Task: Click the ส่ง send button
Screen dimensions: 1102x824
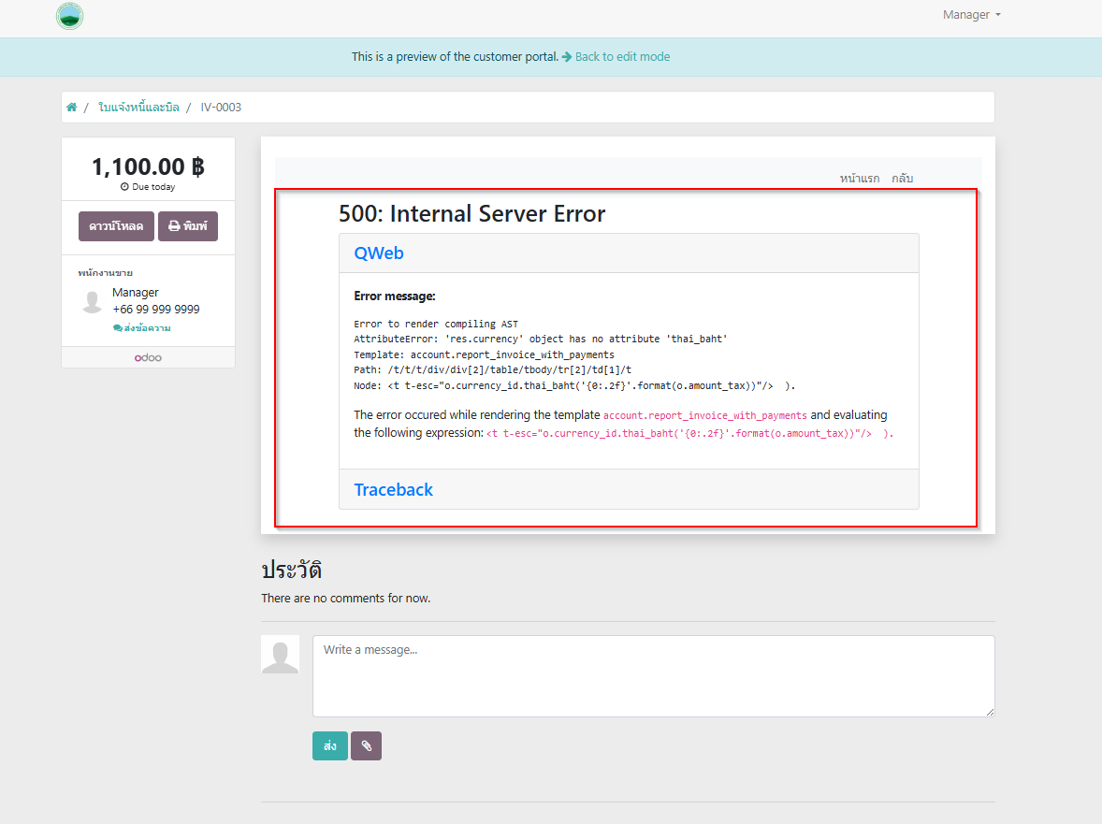Action: click(330, 746)
